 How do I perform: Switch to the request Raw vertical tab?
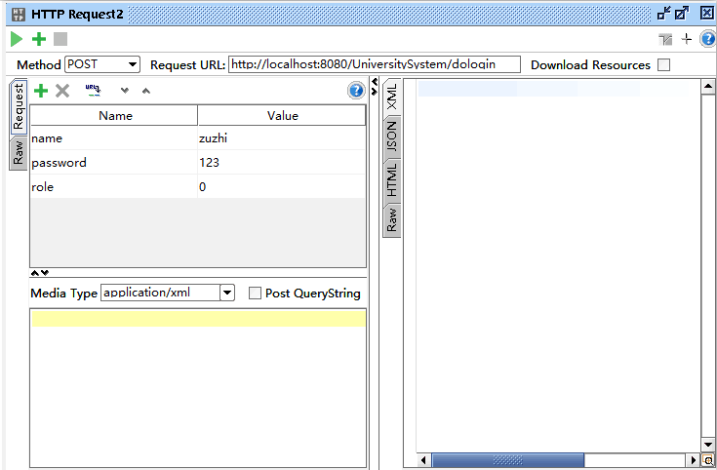pos(19,152)
